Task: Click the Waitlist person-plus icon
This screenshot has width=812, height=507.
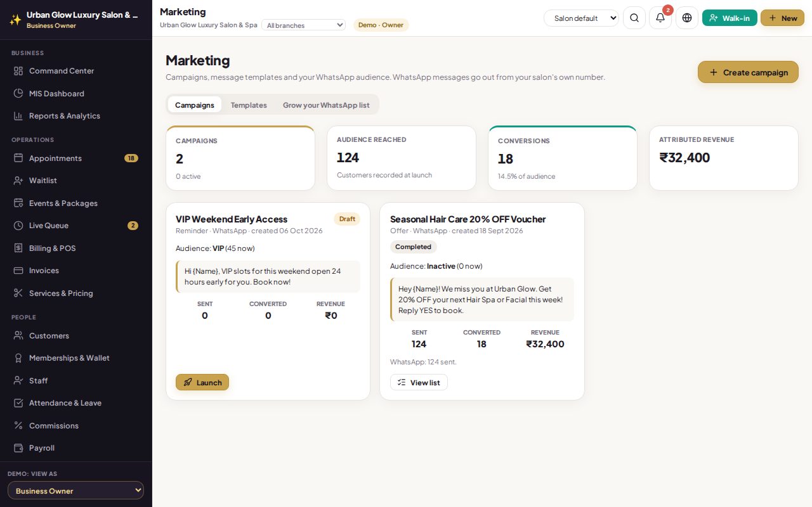Action: point(18,181)
